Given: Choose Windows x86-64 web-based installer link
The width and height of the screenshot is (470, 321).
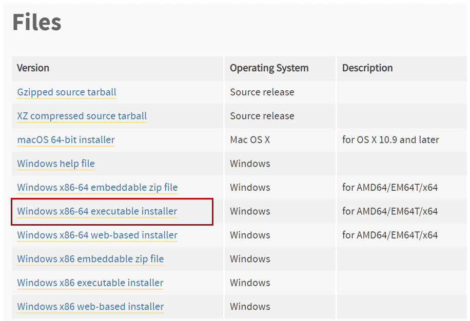Looking at the screenshot, I should click(97, 235).
